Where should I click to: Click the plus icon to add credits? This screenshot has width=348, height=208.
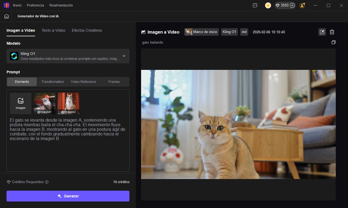pos(292,5)
